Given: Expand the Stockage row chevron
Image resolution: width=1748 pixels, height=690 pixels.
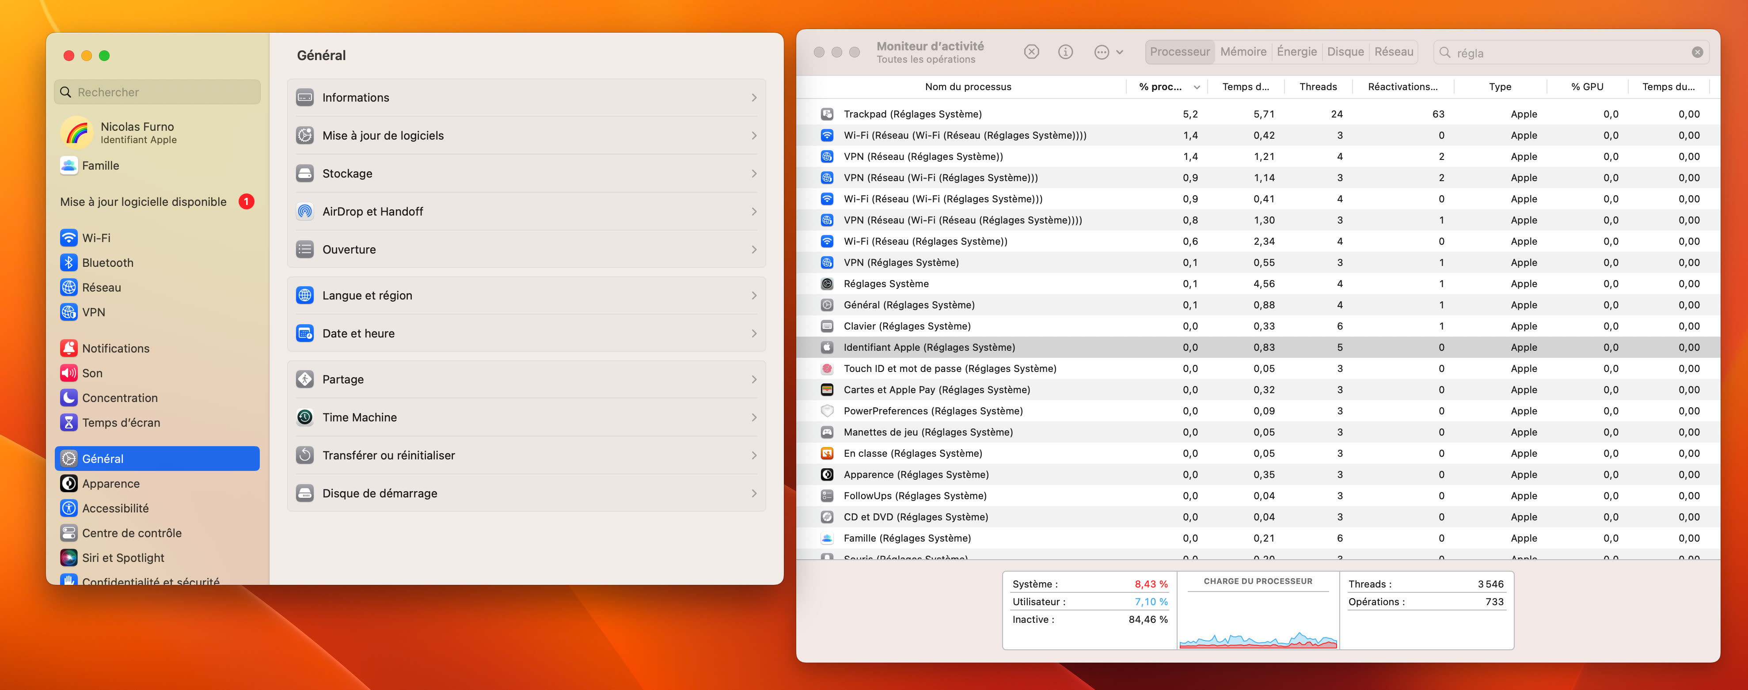Looking at the screenshot, I should (754, 174).
